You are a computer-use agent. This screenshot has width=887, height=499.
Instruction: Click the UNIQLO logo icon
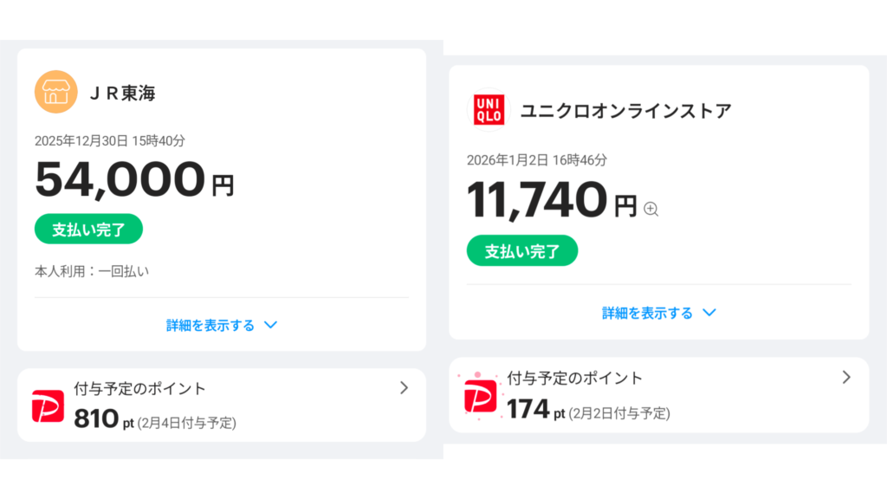(489, 110)
